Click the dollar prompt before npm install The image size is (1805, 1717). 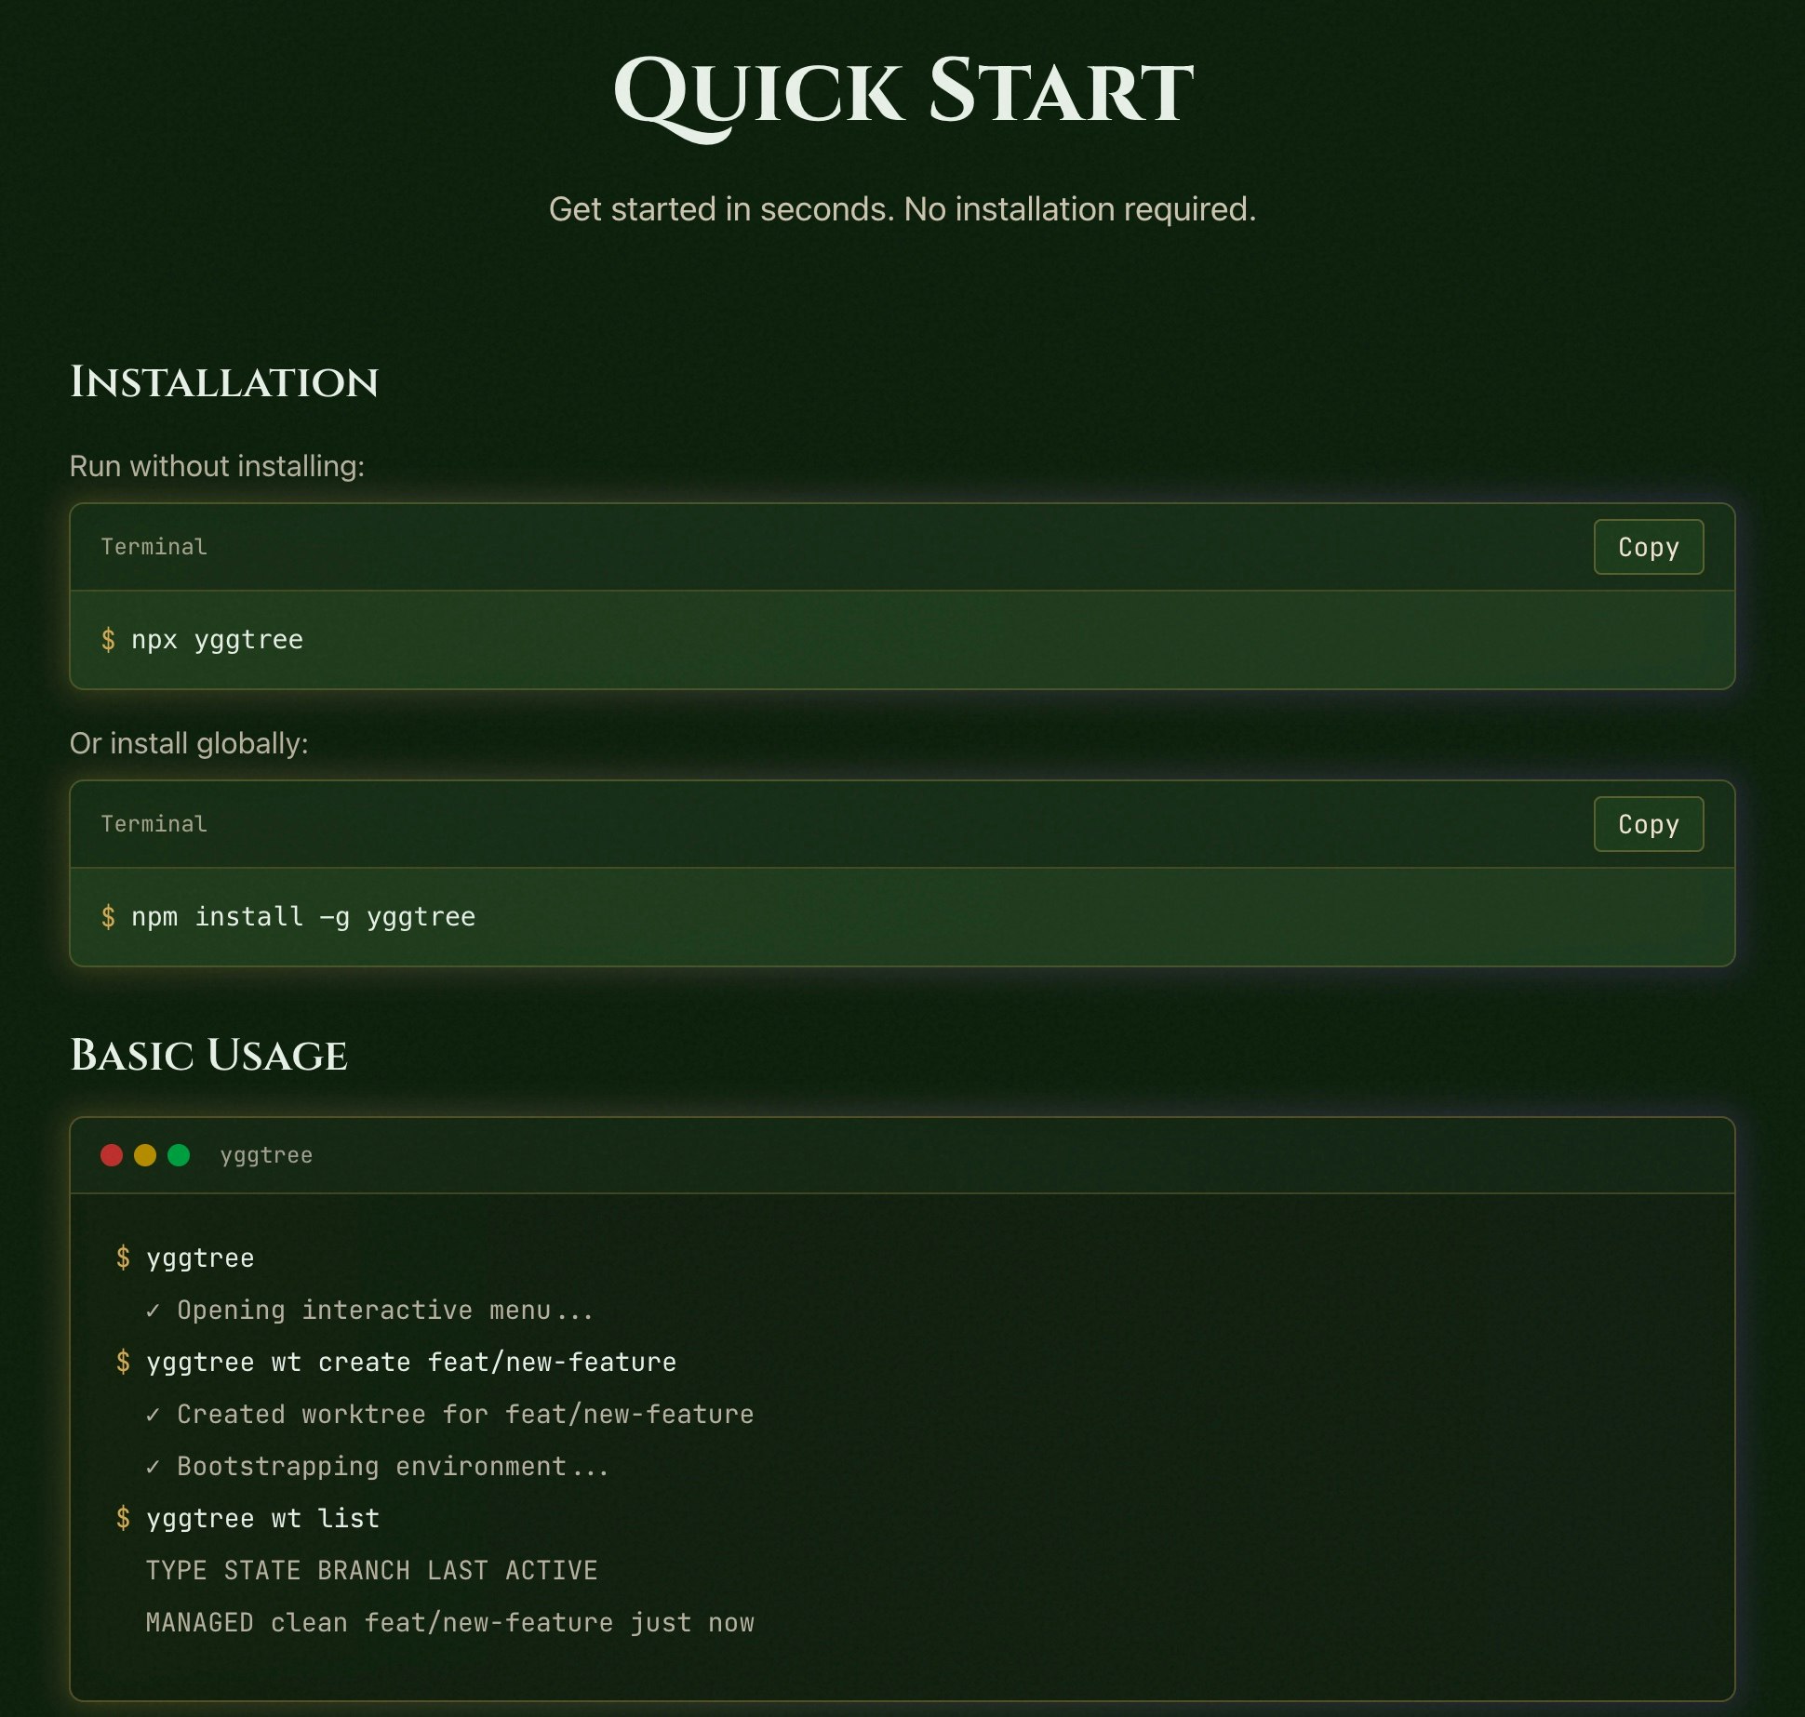pos(109,916)
